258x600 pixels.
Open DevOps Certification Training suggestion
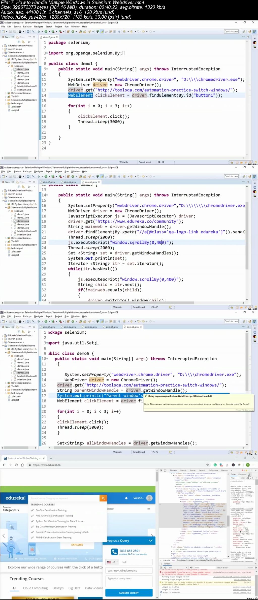51,510
